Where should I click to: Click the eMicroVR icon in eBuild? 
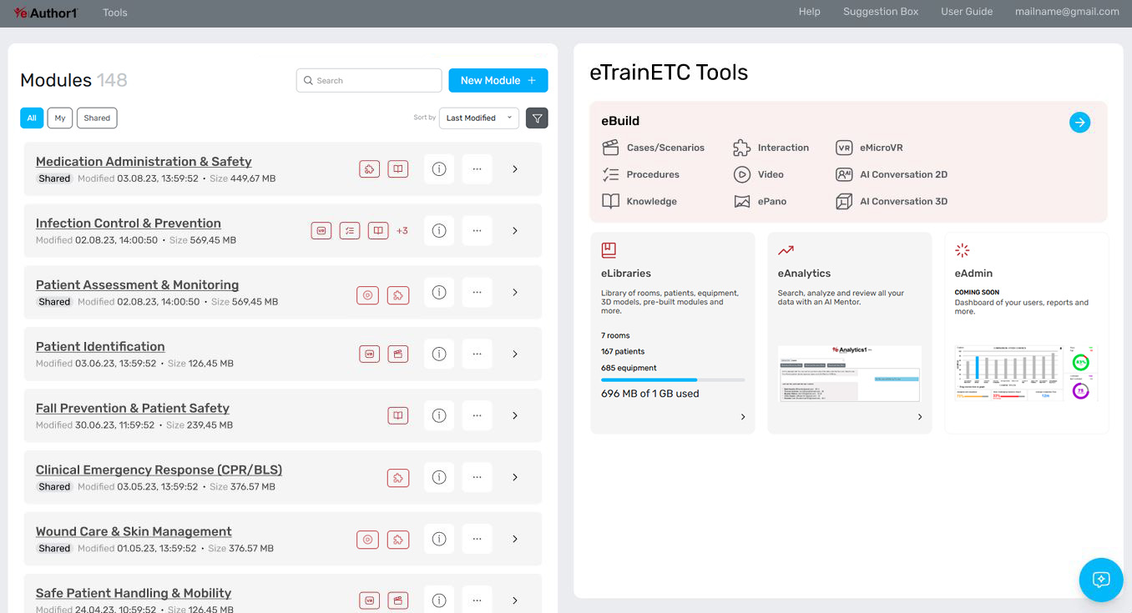844,147
